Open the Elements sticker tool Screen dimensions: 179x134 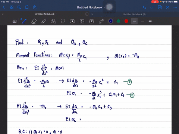click(x=72, y=21)
